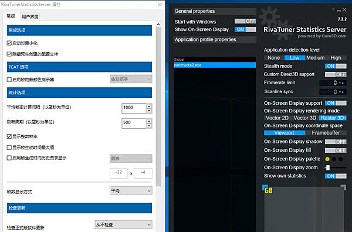Expand the Raster 3D rendering mode arrow

coord(345,118)
